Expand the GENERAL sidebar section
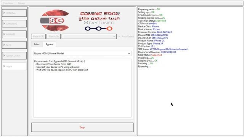This screenshot has width=244, height=137. coord(14,13)
